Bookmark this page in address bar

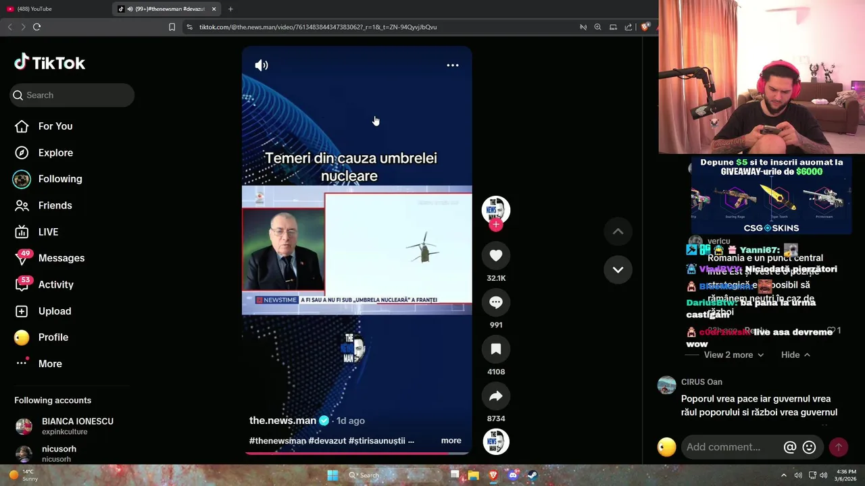click(172, 27)
